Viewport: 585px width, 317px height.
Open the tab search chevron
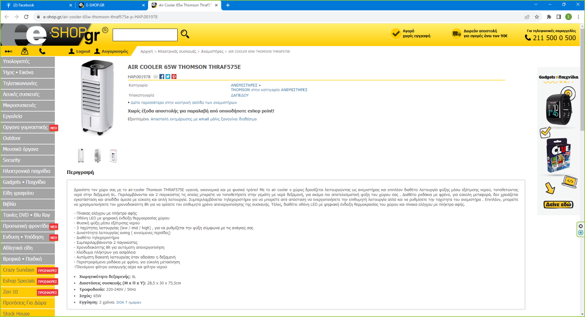pyautogui.click(x=536, y=4)
